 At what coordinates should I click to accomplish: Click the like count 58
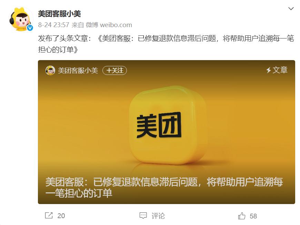coord(253,216)
